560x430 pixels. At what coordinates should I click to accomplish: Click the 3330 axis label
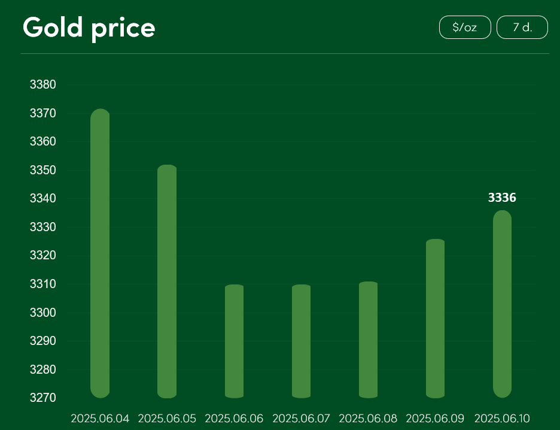point(43,226)
